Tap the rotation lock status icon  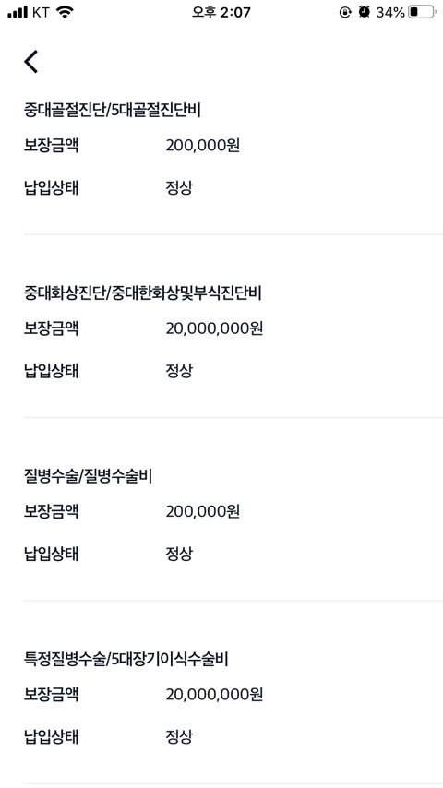click(x=345, y=12)
